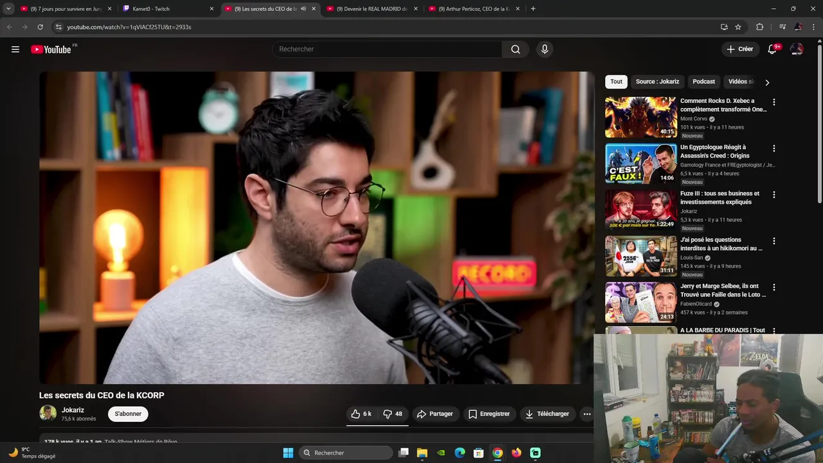The width and height of the screenshot is (823, 463).
Task: Open the weather widget showing 9°C
Action: pyautogui.click(x=32, y=453)
